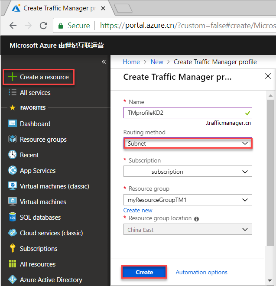Go to Resource groups in the sidebar
Screen dimensions: 276x286
43,140
